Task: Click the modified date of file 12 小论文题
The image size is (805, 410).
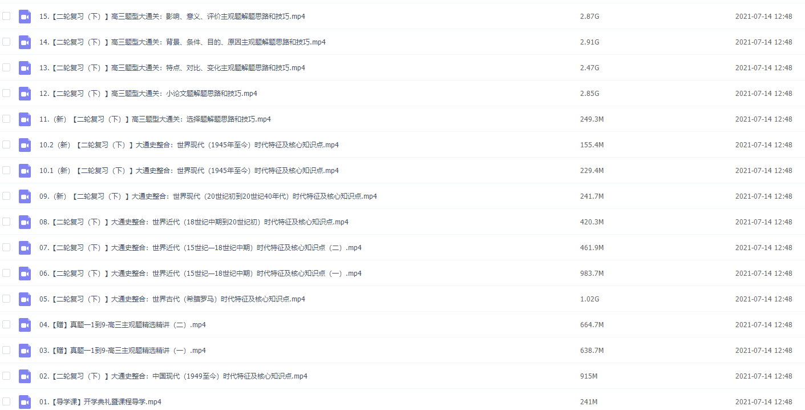Action: click(763, 94)
